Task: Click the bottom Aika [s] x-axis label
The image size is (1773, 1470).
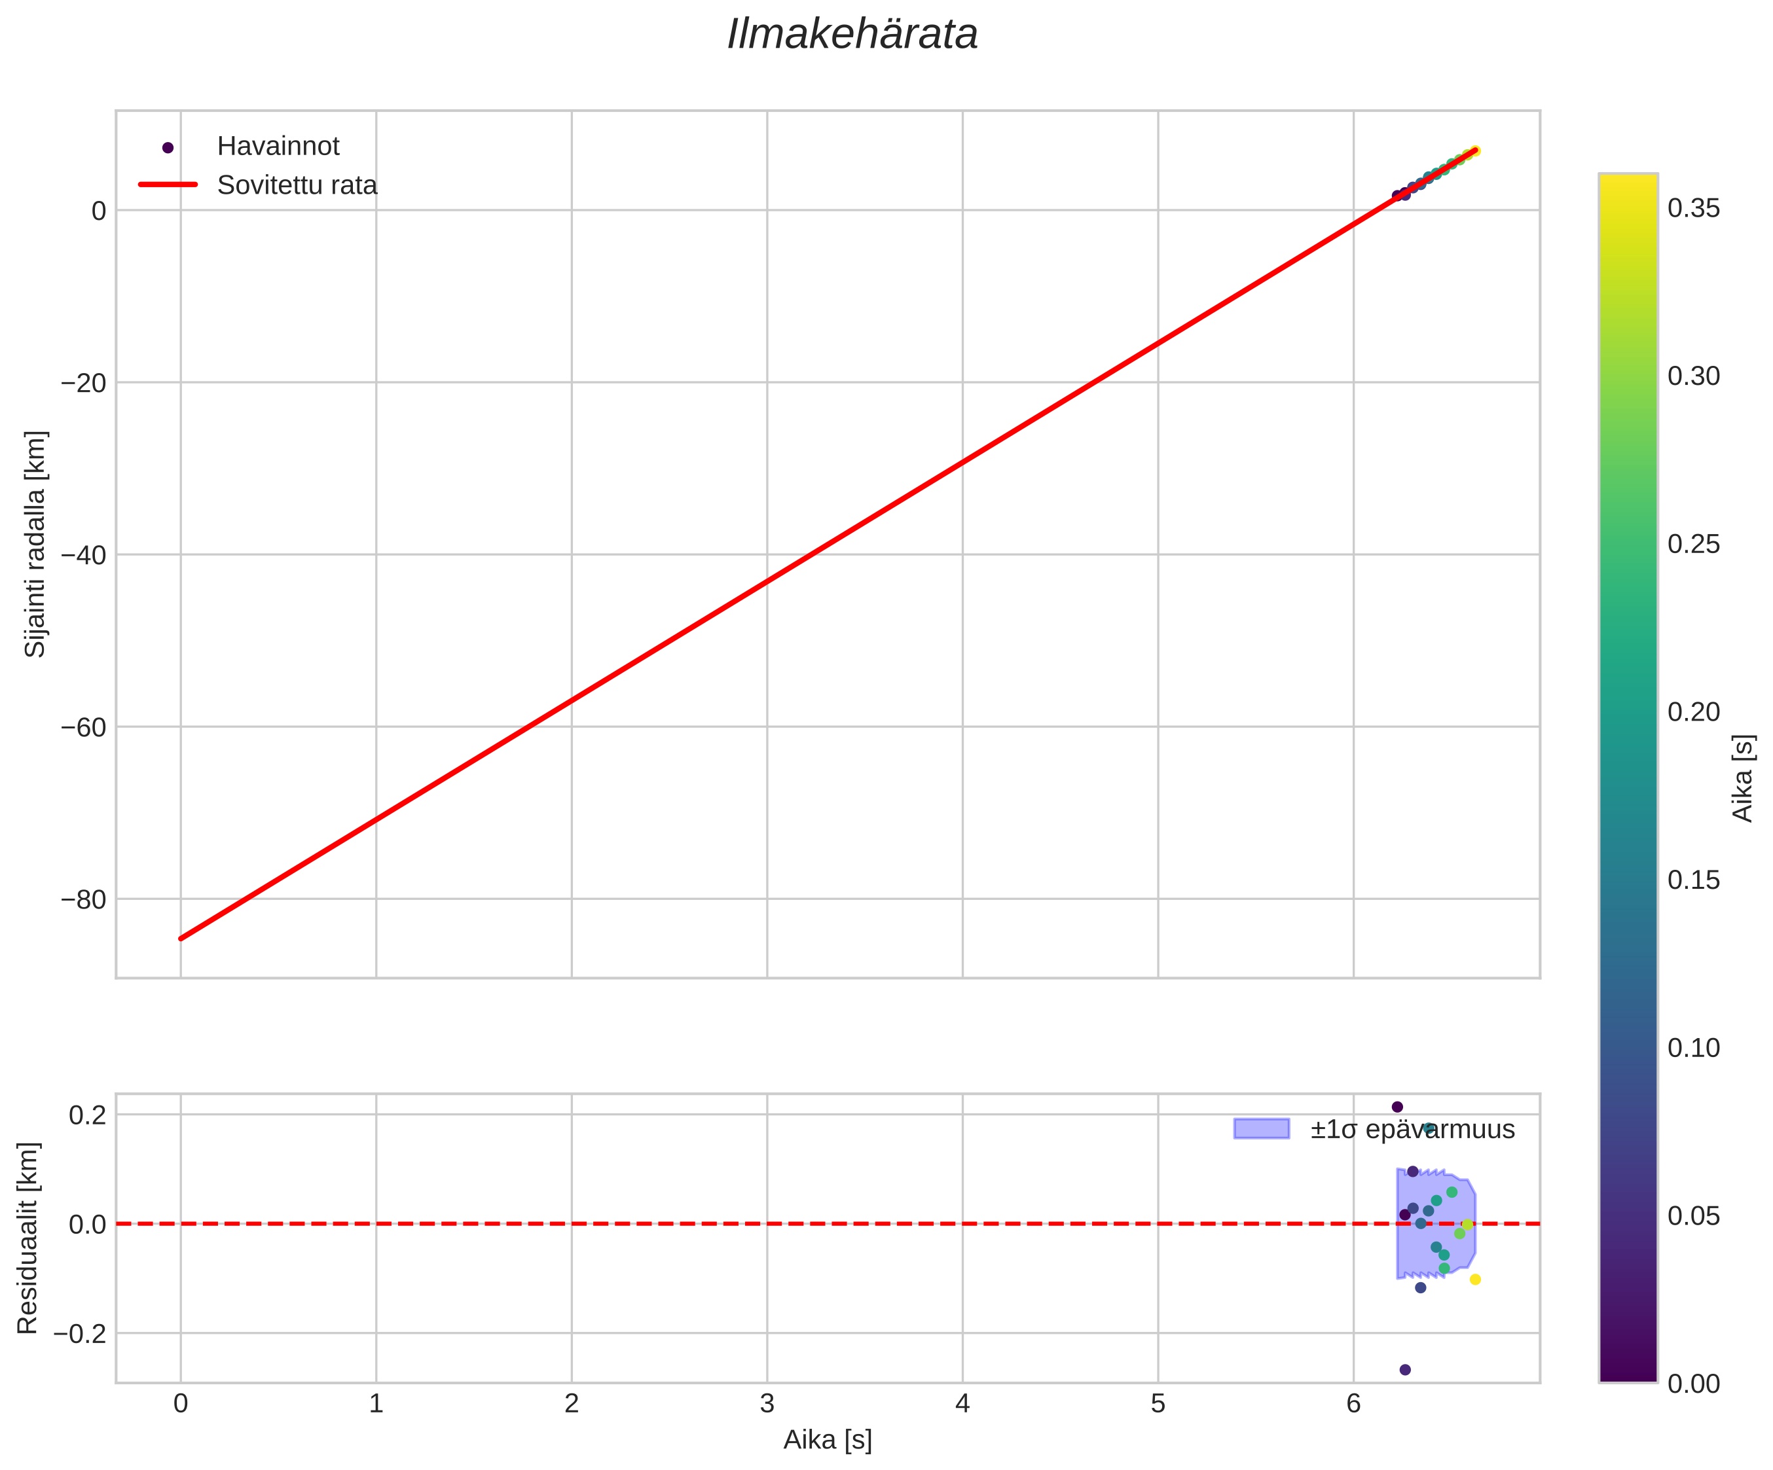Action: pos(828,1441)
